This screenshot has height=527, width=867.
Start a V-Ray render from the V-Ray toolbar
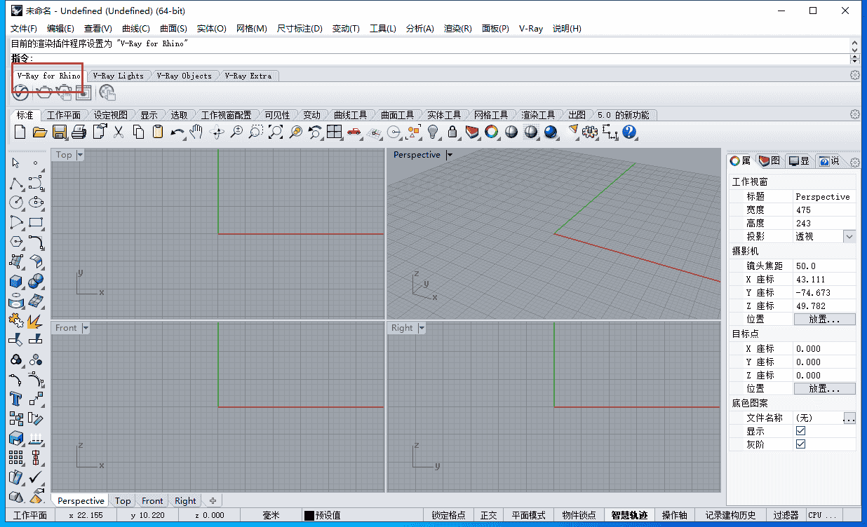43,92
